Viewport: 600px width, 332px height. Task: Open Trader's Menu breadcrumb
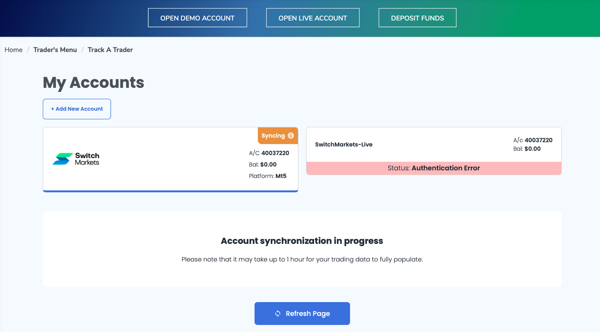pos(55,50)
